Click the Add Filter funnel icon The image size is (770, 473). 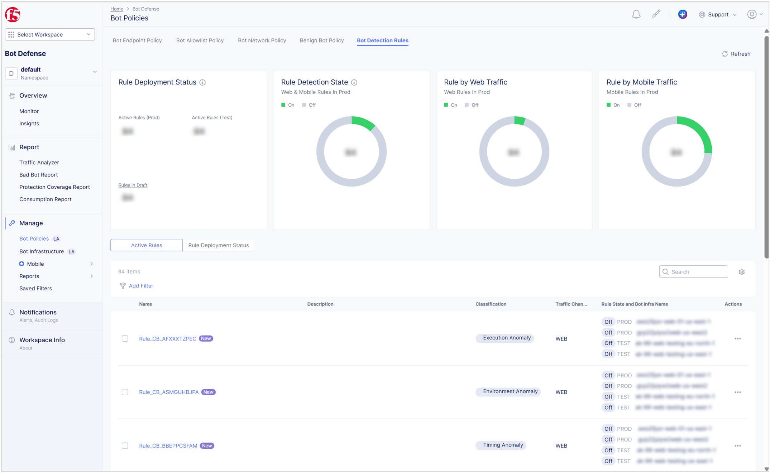pos(123,286)
